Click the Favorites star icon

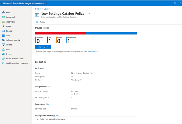point(3,26)
